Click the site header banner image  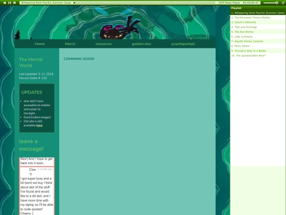point(115,22)
